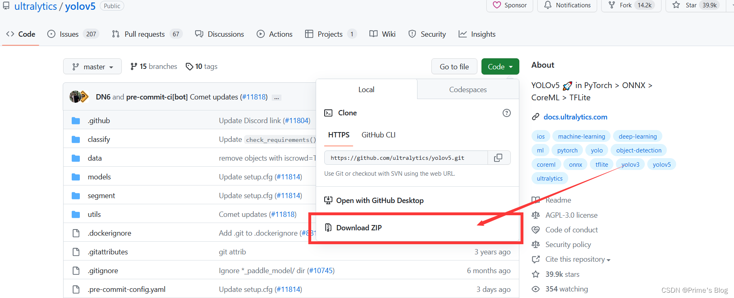Open the segment folder name
This screenshot has height=298, width=734.
101,196
